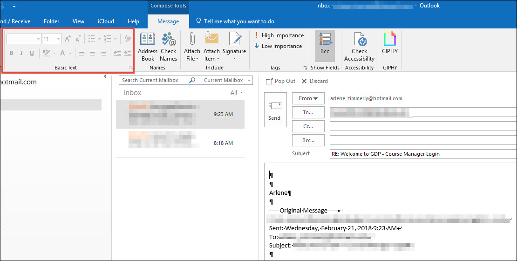Mark message as High Importance
This screenshot has width=517, height=261.
tap(279, 35)
